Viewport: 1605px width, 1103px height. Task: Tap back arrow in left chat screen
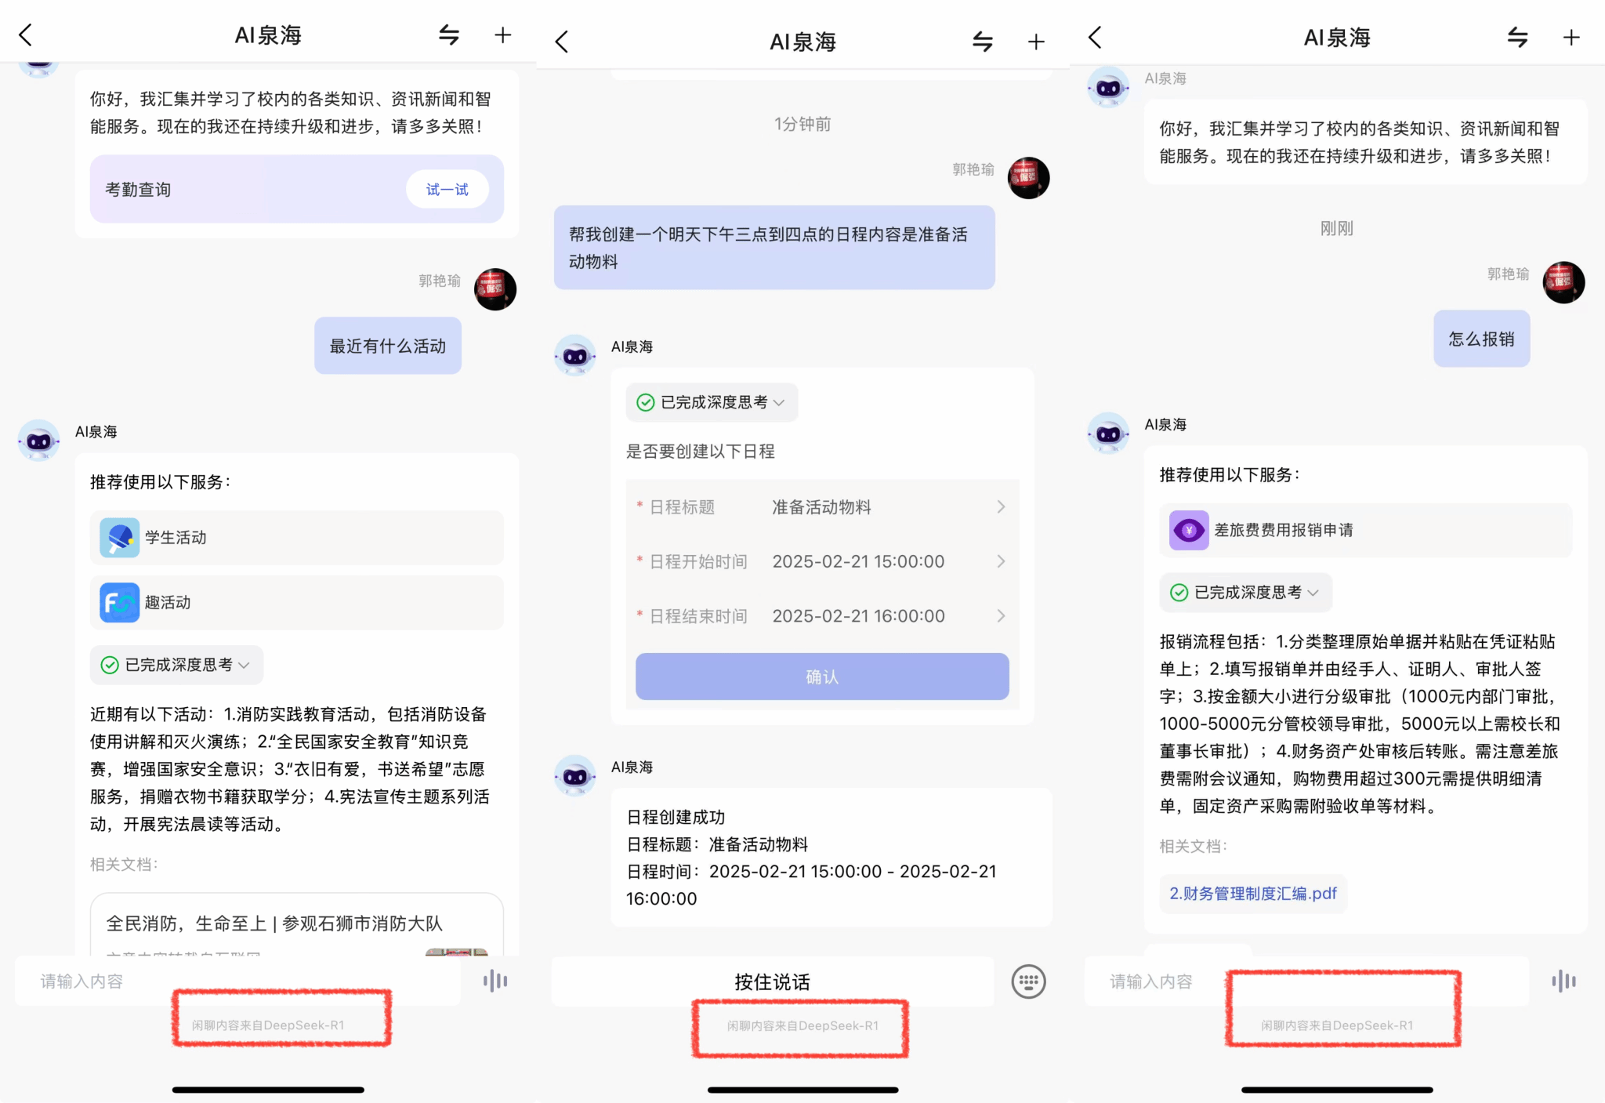[x=26, y=35]
